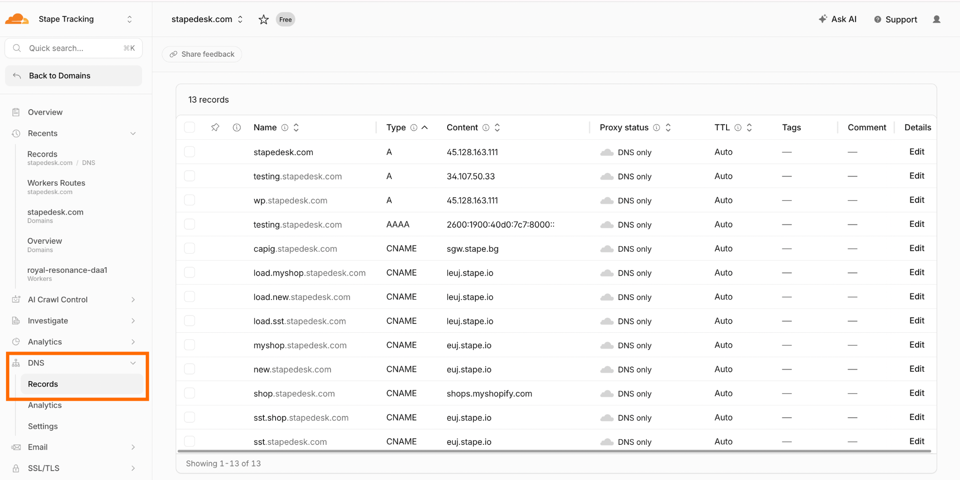Open DNS Settings submenu item
Viewport: 960px width, 480px height.
tap(43, 426)
